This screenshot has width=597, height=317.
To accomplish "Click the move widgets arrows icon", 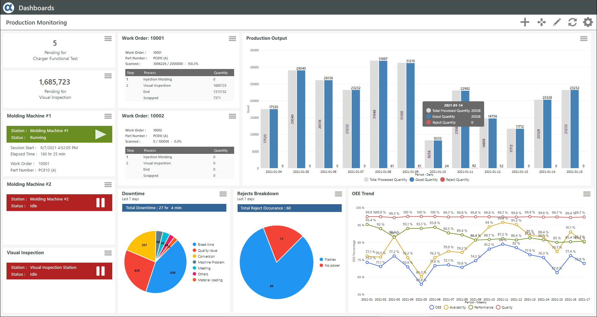I will [x=541, y=22].
